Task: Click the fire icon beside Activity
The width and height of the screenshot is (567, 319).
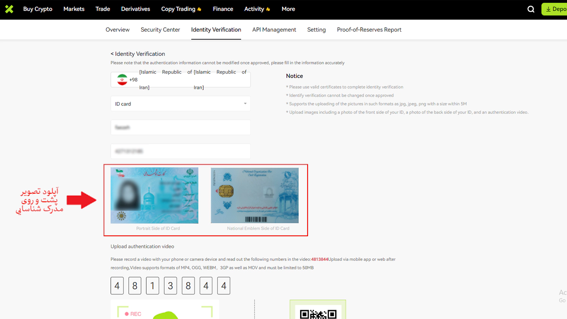Action: 268,9
